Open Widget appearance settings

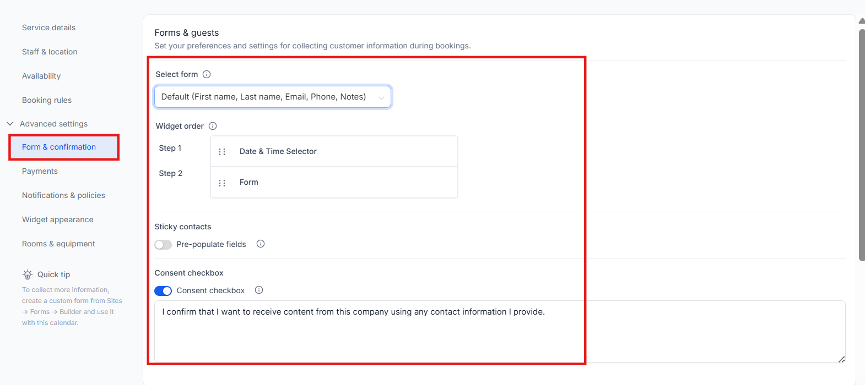pyautogui.click(x=58, y=219)
